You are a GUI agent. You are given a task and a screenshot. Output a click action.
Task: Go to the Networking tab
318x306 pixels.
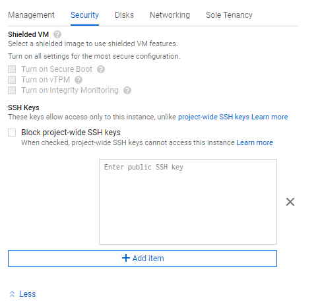pyautogui.click(x=170, y=15)
